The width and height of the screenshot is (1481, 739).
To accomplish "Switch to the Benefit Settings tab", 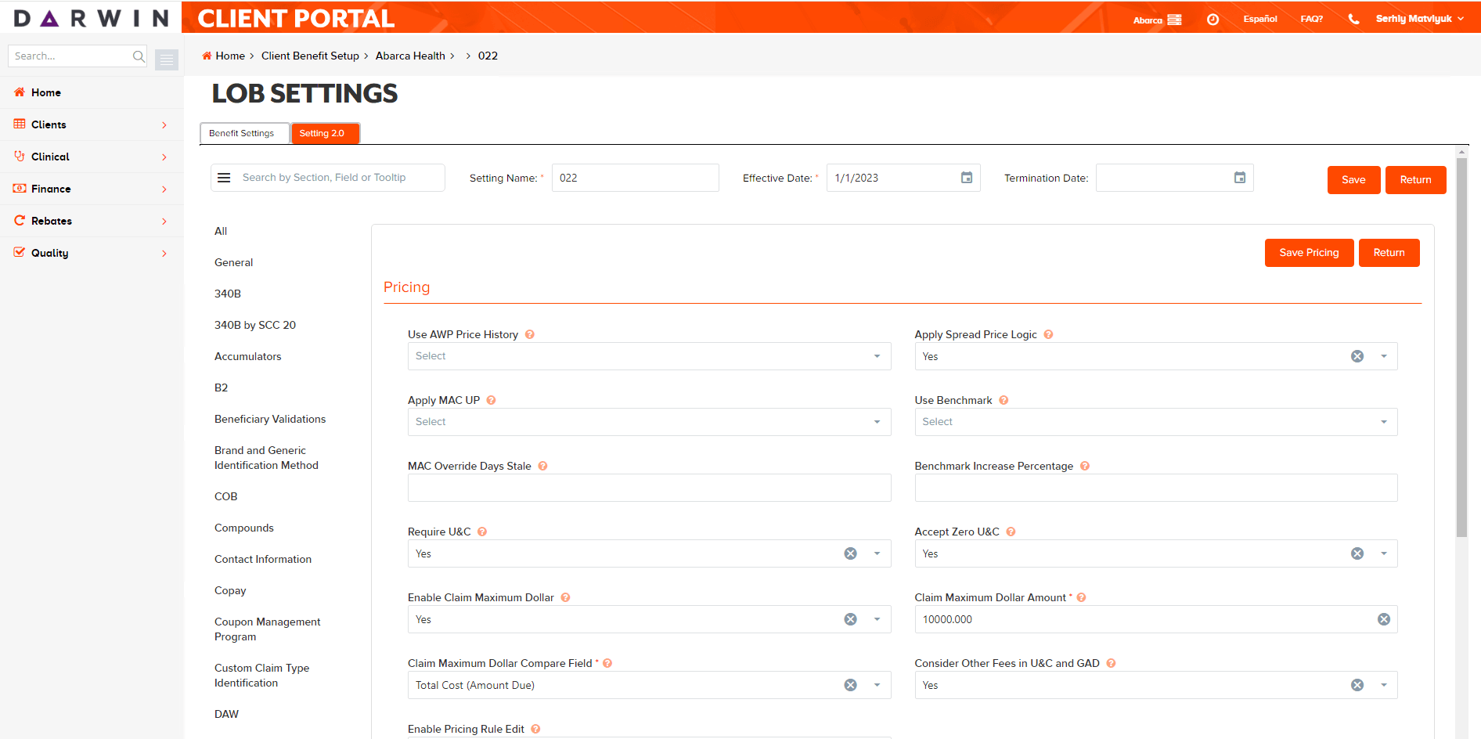I will tap(244, 133).
